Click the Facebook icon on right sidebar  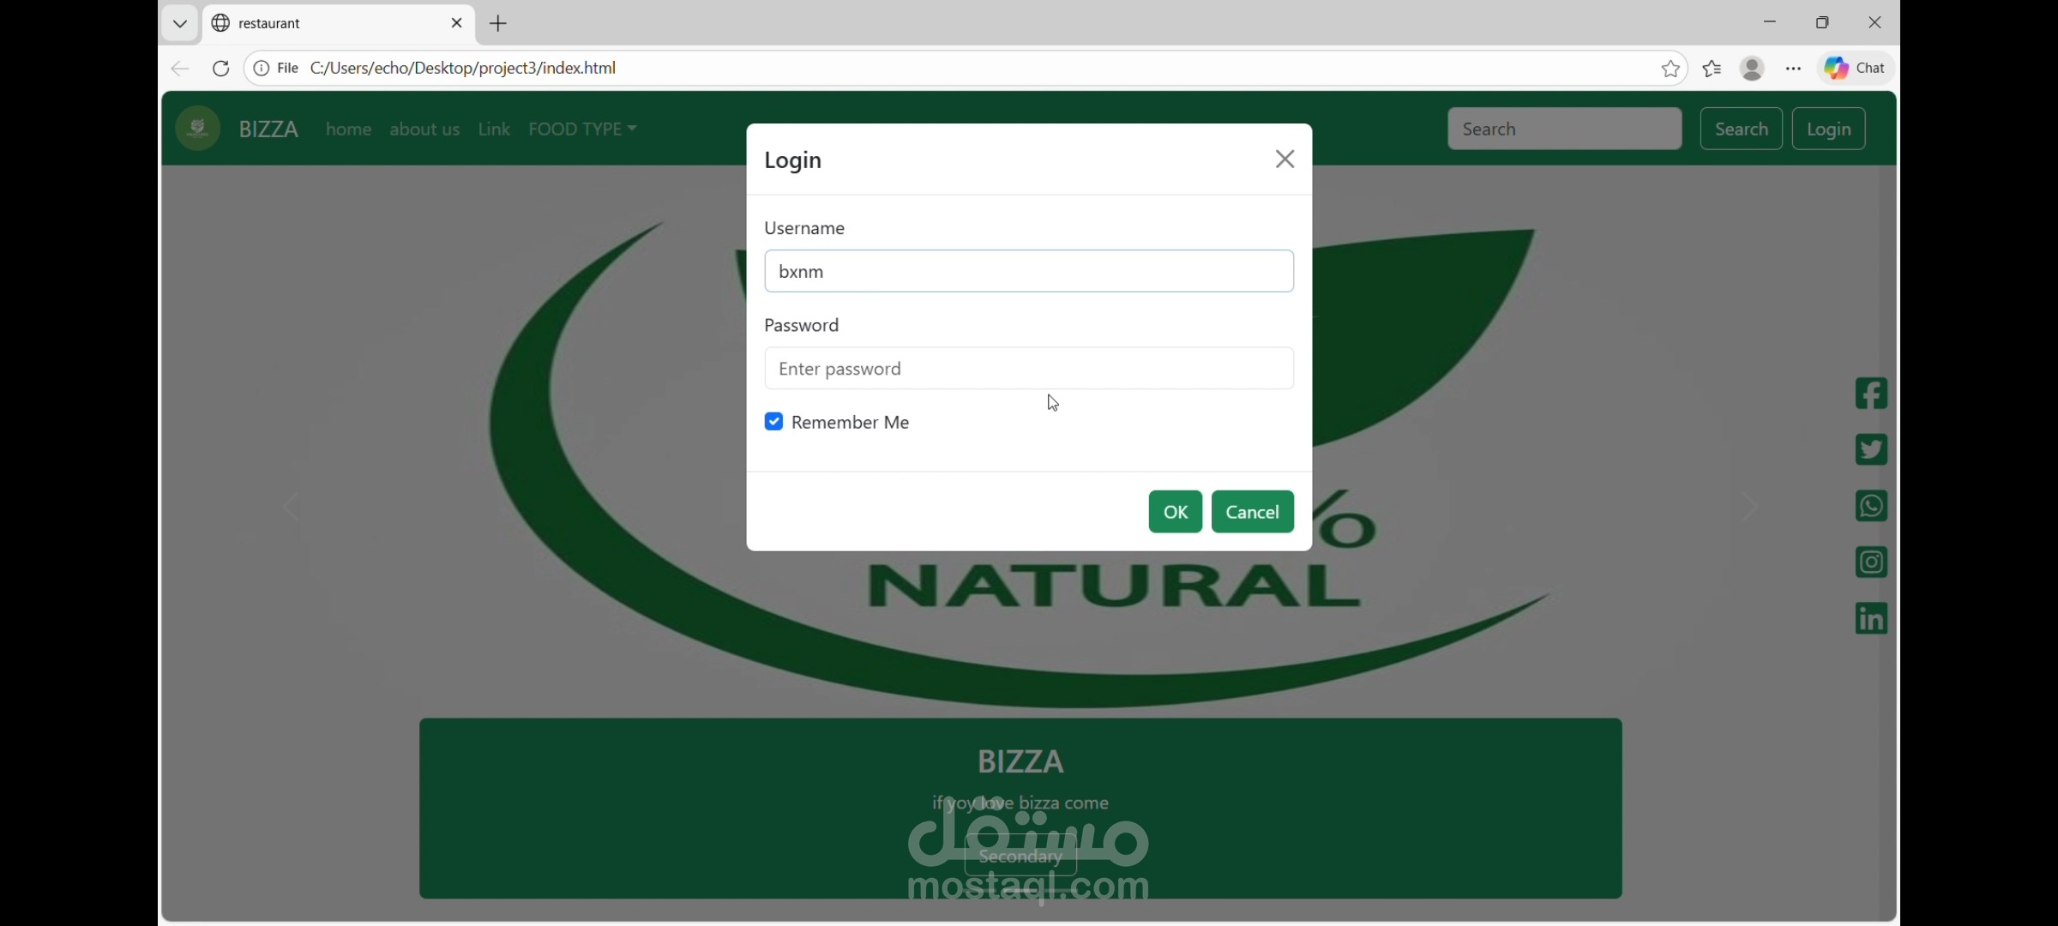(x=1870, y=394)
